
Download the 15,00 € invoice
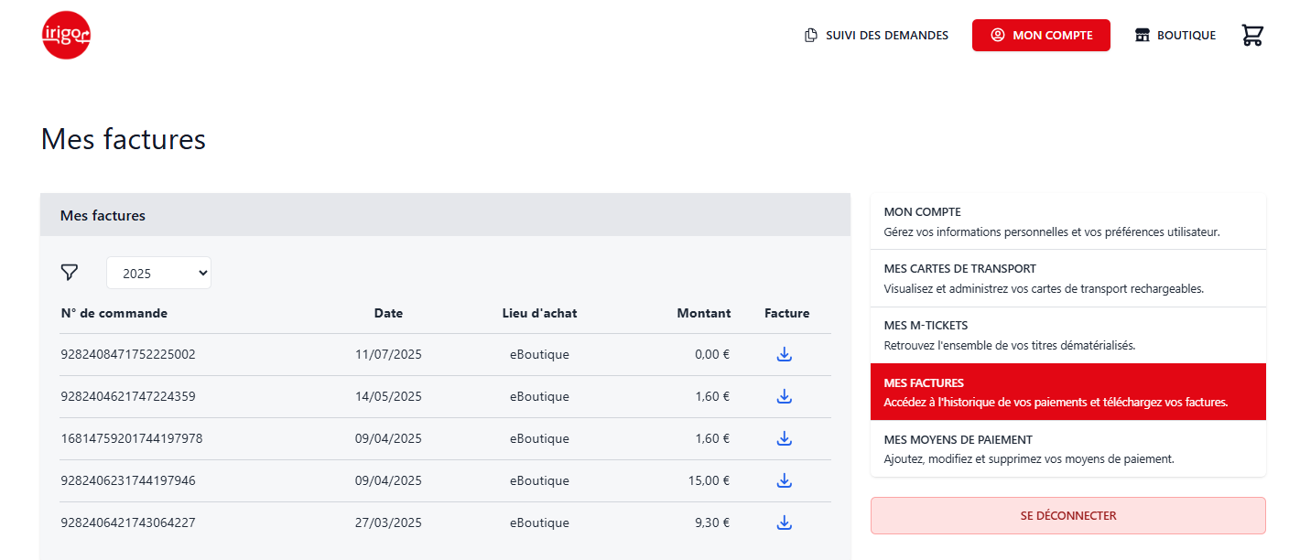point(784,481)
